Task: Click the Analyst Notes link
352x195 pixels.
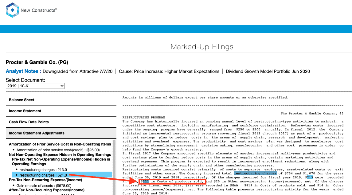Action: (23, 71)
